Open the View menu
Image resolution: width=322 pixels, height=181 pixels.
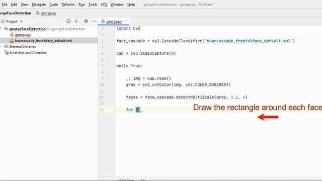pos(24,5)
